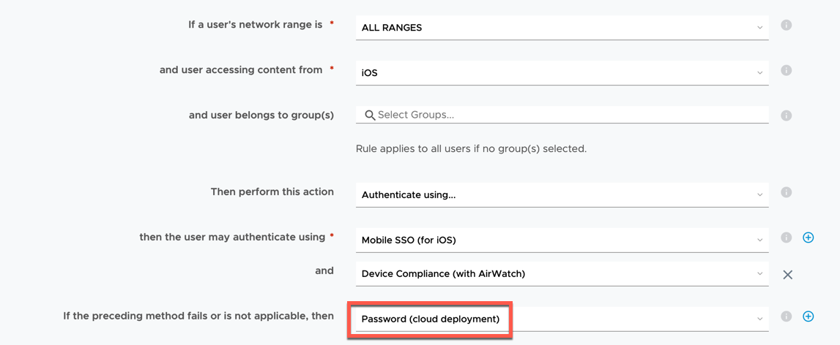Open the Mobile SSO (for iOS) dropdown
The image size is (840, 345).
(561, 240)
